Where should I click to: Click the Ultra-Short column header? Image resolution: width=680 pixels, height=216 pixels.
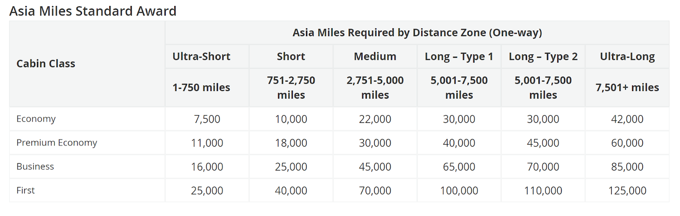pyautogui.click(x=201, y=56)
